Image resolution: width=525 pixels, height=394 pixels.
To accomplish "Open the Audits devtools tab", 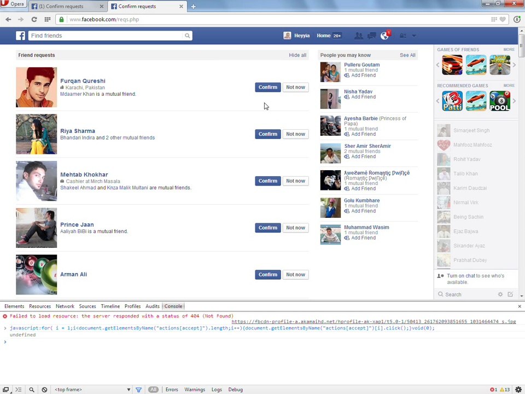I will pyautogui.click(x=153, y=306).
